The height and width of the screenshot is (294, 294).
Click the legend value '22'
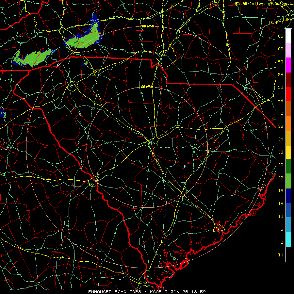[281, 178]
